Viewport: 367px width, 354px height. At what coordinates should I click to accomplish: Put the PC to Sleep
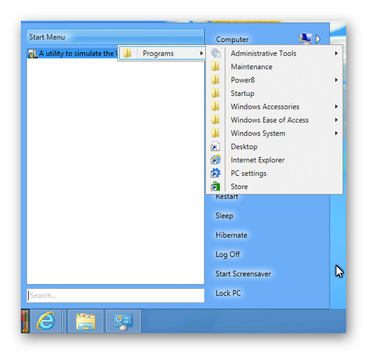point(224,216)
